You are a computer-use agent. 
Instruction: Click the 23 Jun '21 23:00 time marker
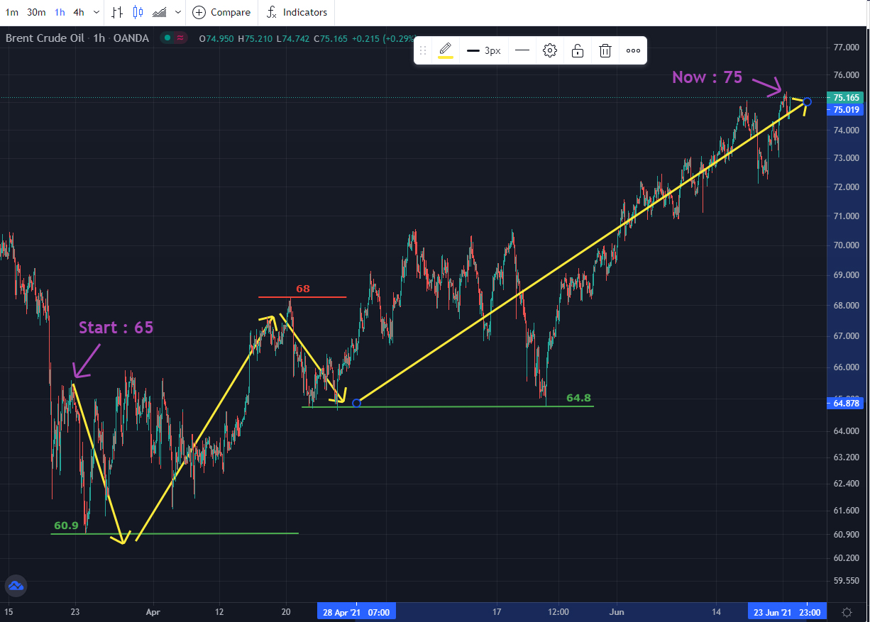pos(788,612)
